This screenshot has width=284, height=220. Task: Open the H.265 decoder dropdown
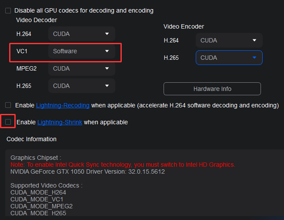(81, 86)
